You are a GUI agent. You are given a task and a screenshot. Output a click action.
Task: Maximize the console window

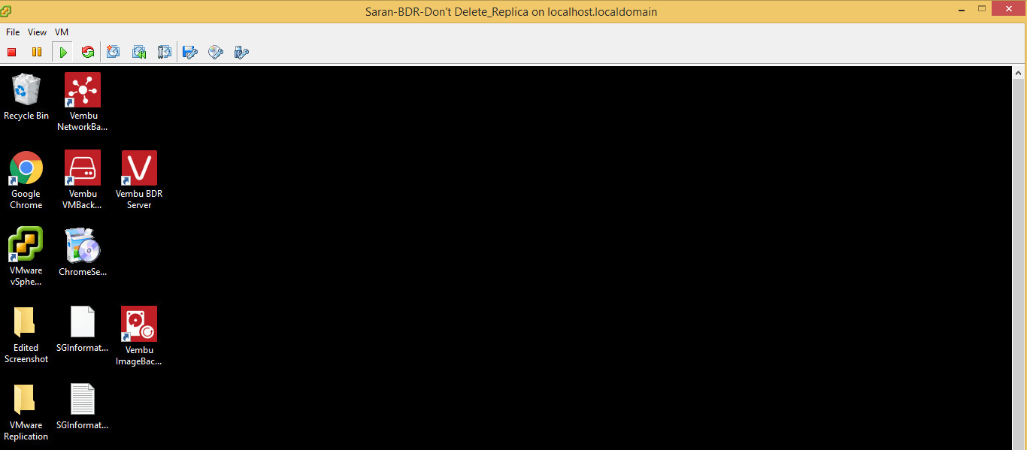point(981,8)
